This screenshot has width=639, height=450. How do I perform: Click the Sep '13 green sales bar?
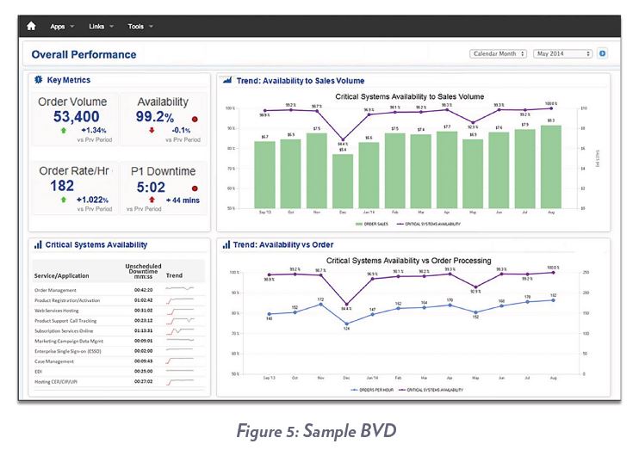[x=264, y=176]
